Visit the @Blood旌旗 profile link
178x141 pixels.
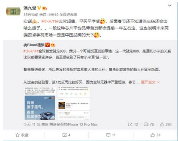[x=34, y=45]
